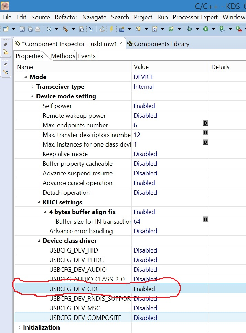Viewport: 246px width, 333px height.
Task: Click the Print toolbar icon
Action: click(x=38, y=29)
